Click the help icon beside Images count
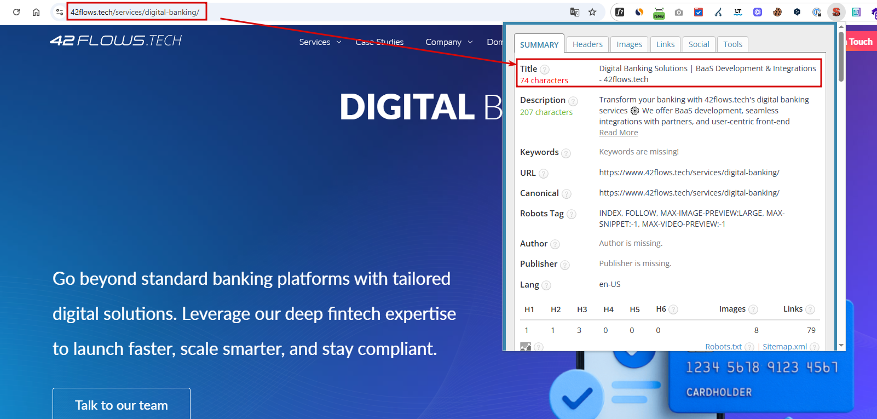Screen dimensions: 877x419 [753, 309]
